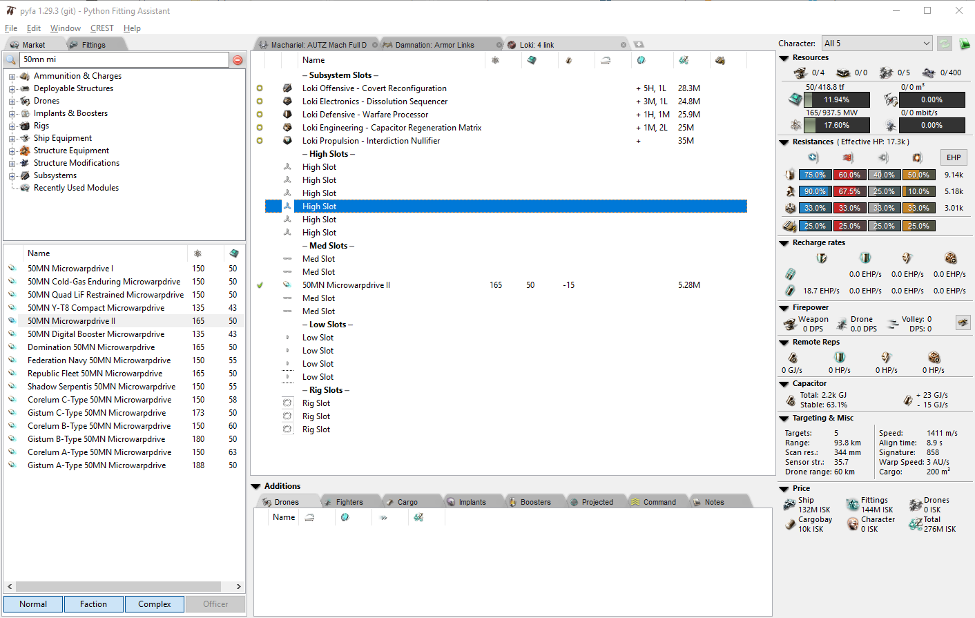Expand Ammunition & Charges tree node
The image size is (975, 618).
tap(12, 77)
